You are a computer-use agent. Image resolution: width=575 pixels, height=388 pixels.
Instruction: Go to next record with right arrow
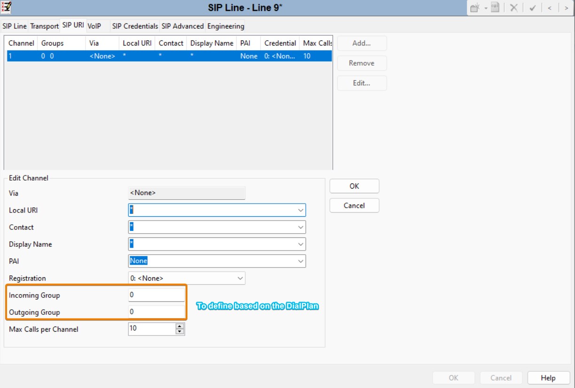(x=566, y=8)
